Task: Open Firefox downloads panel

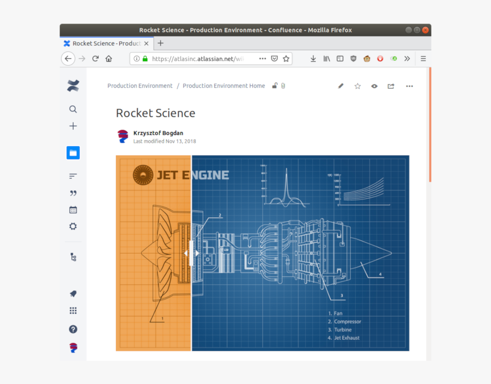Action: pos(313,59)
